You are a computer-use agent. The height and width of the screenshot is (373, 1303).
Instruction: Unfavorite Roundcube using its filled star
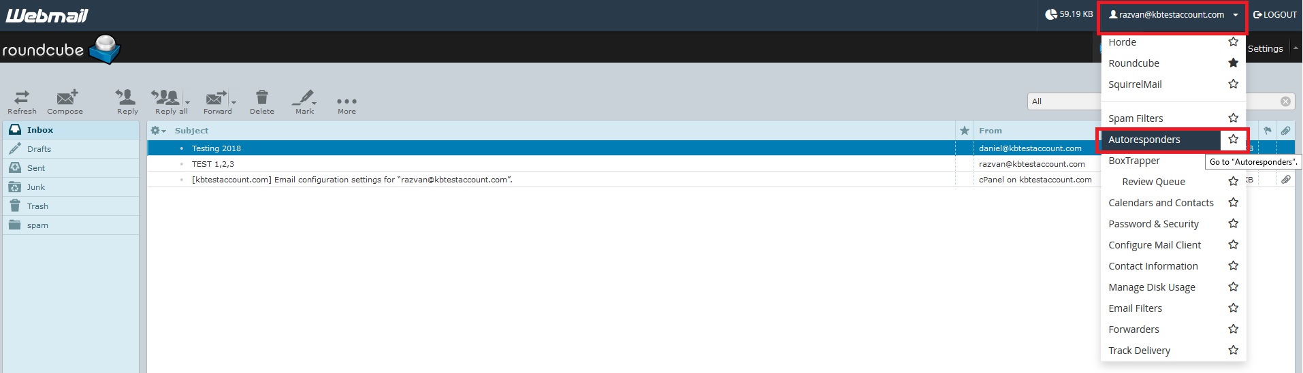click(x=1233, y=63)
